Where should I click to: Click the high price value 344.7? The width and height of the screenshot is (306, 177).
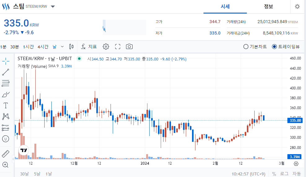pos(215,22)
